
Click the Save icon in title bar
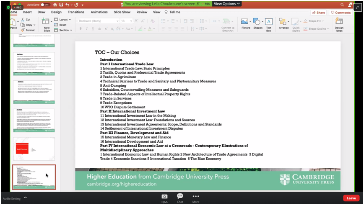click(x=61, y=4)
